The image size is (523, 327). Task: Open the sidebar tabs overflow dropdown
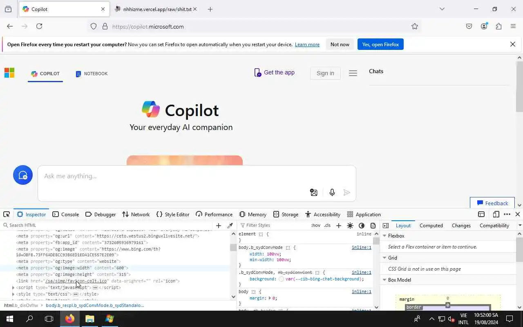tap(520, 225)
